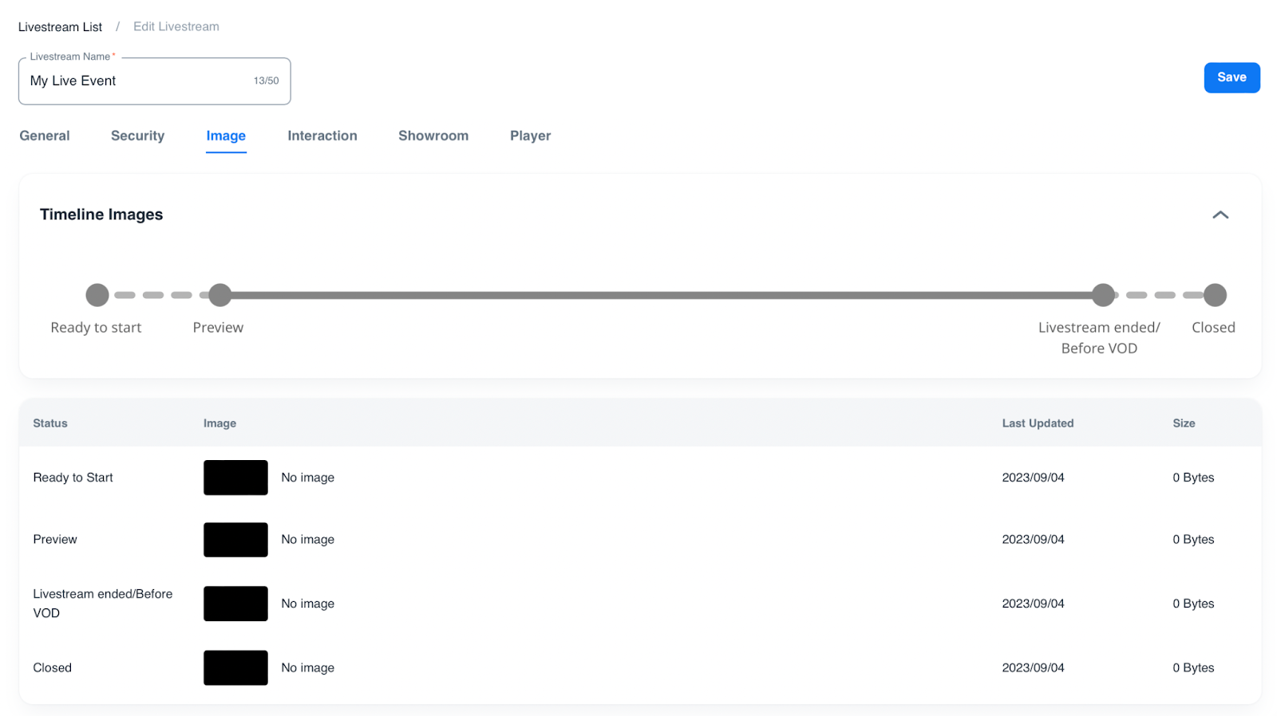Click the Preview row image thumbnail
The width and height of the screenshot is (1277, 716).
tap(235, 540)
